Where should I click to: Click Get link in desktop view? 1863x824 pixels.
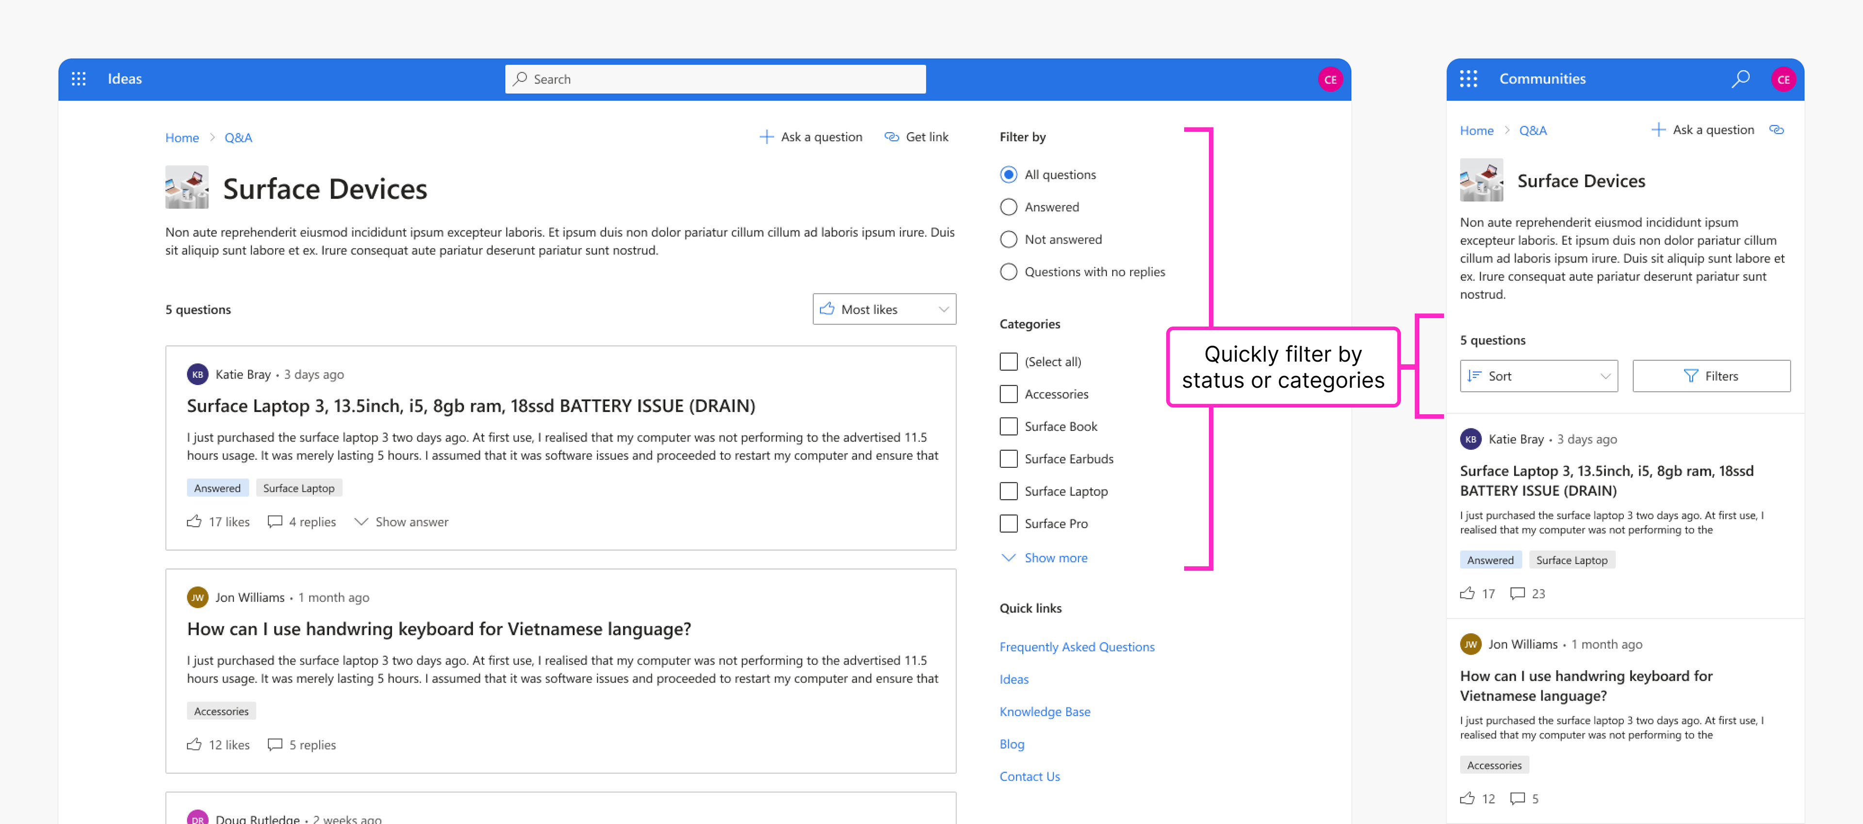click(916, 137)
